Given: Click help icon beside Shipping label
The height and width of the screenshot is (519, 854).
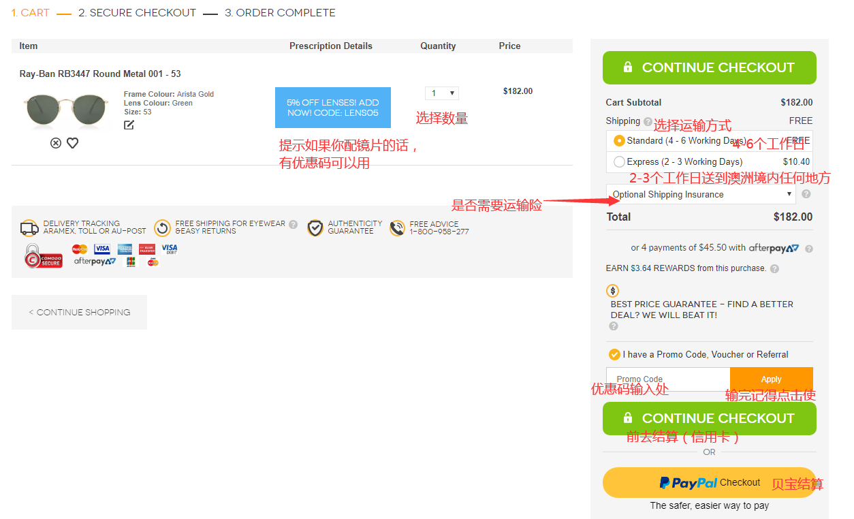Looking at the screenshot, I should coord(648,122).
